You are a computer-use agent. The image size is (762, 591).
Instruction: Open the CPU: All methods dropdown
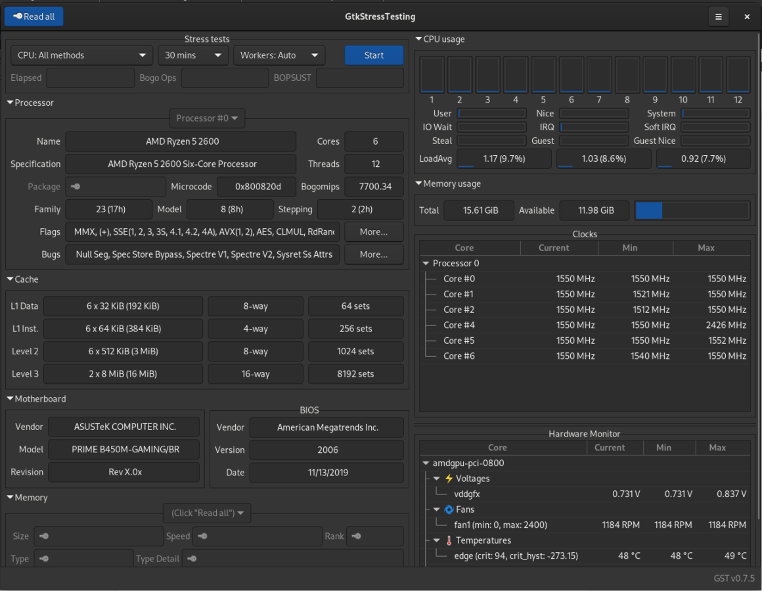coord(81,55)
